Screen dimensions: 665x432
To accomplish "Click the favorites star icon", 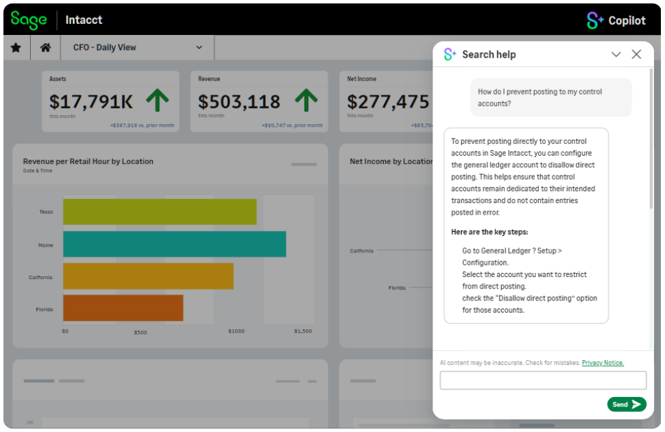I will (16, 47).
